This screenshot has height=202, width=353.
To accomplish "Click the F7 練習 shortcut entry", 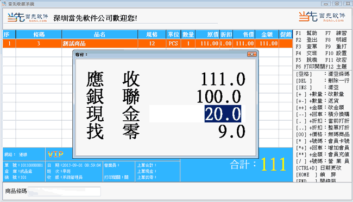I will click(336, 33).
